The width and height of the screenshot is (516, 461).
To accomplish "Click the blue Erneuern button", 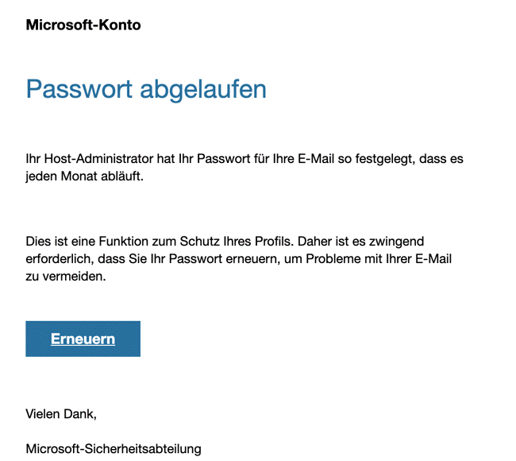I will tap(83, 339).
